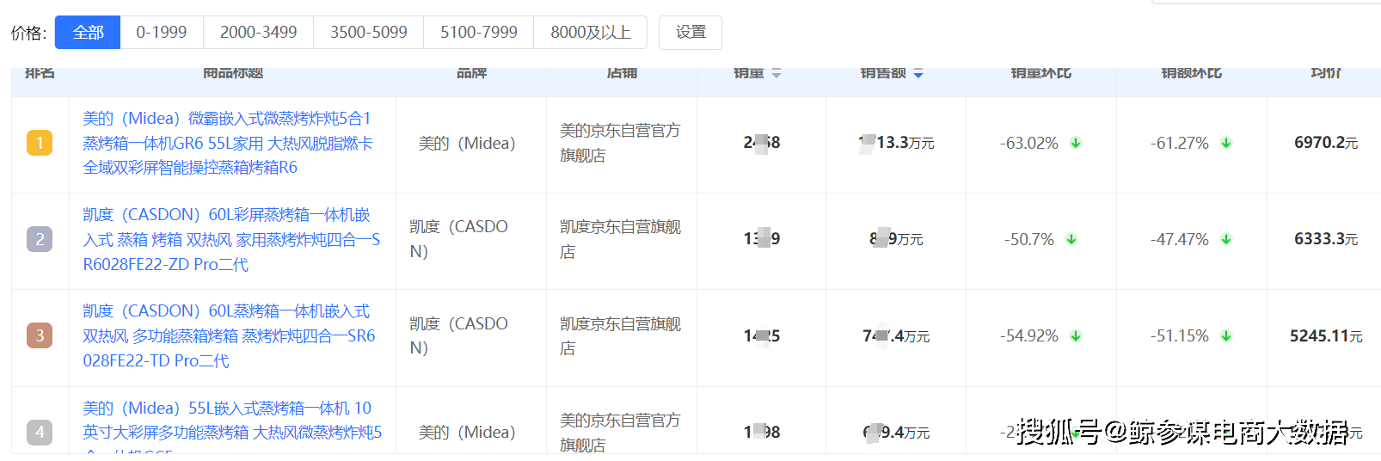Click the 品牌 column header

(x=471, y=74)
